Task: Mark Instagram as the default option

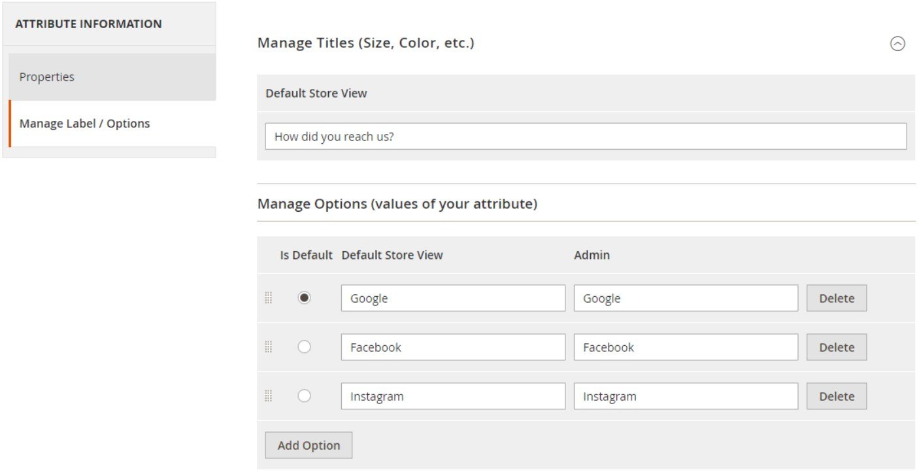Action: coord(304,396)
